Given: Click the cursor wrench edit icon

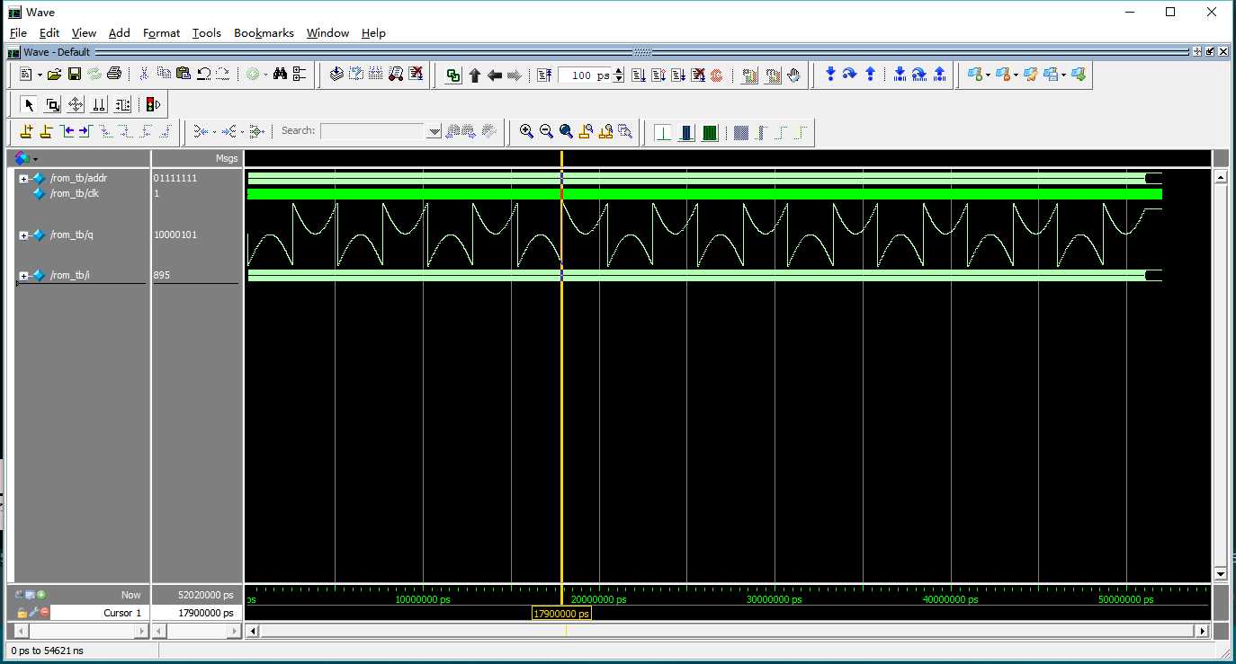Looking at the screenshot, I should [33, 612].
